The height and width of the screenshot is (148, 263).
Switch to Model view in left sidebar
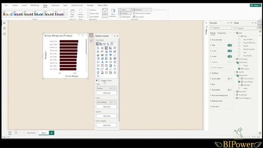tap(5, 34)
